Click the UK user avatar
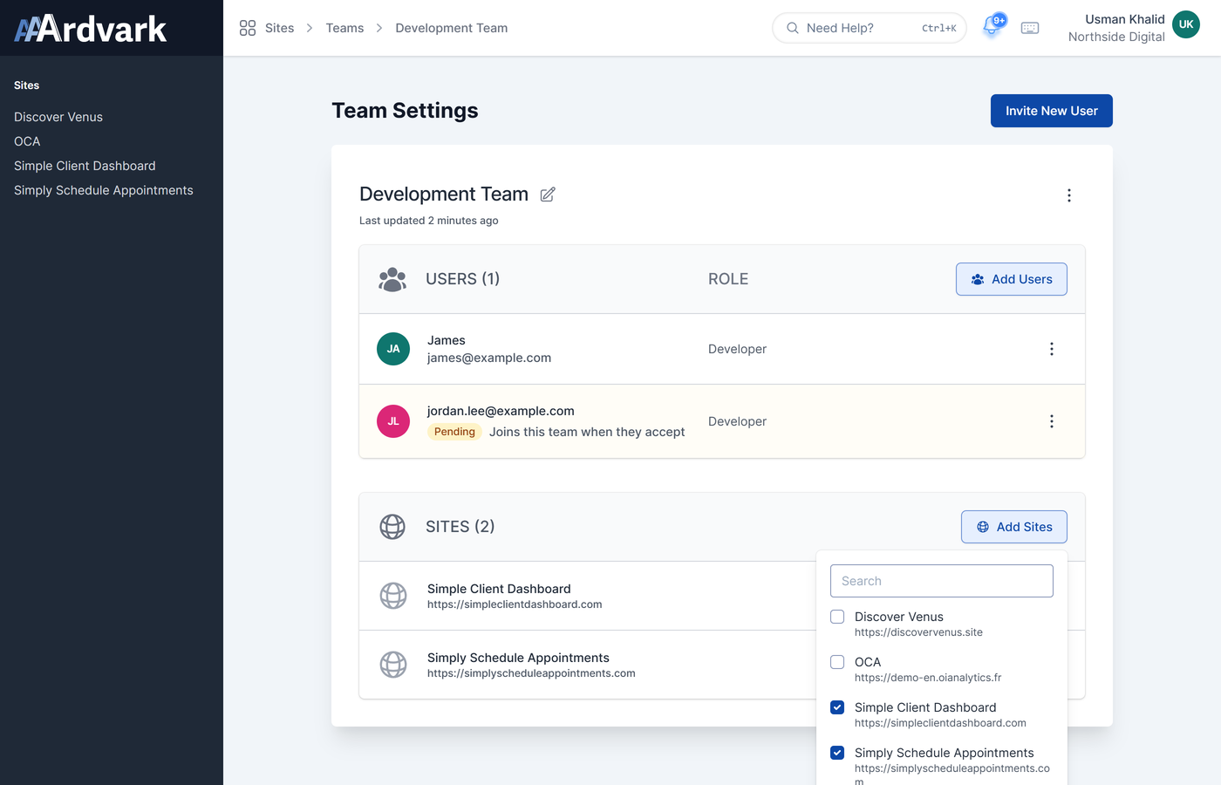This screenshot has height=785, width=1221. pos(1186,24)
